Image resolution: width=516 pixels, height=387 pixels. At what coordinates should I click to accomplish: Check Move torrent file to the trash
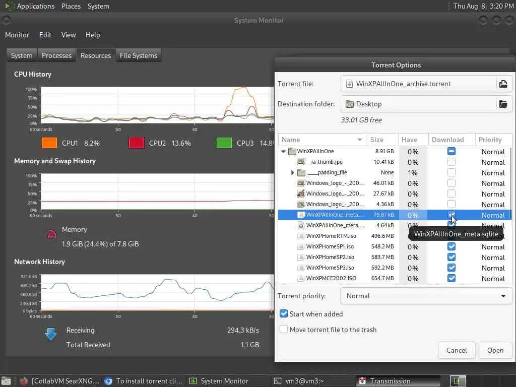tap(284, 330)
